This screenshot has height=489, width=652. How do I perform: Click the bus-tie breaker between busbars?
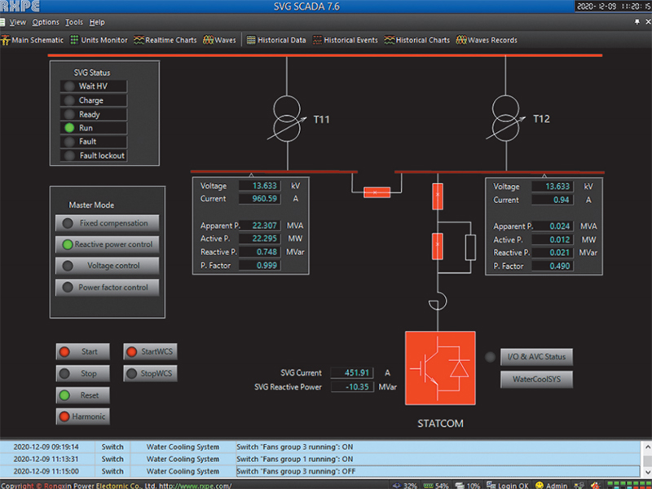(376, 192)
